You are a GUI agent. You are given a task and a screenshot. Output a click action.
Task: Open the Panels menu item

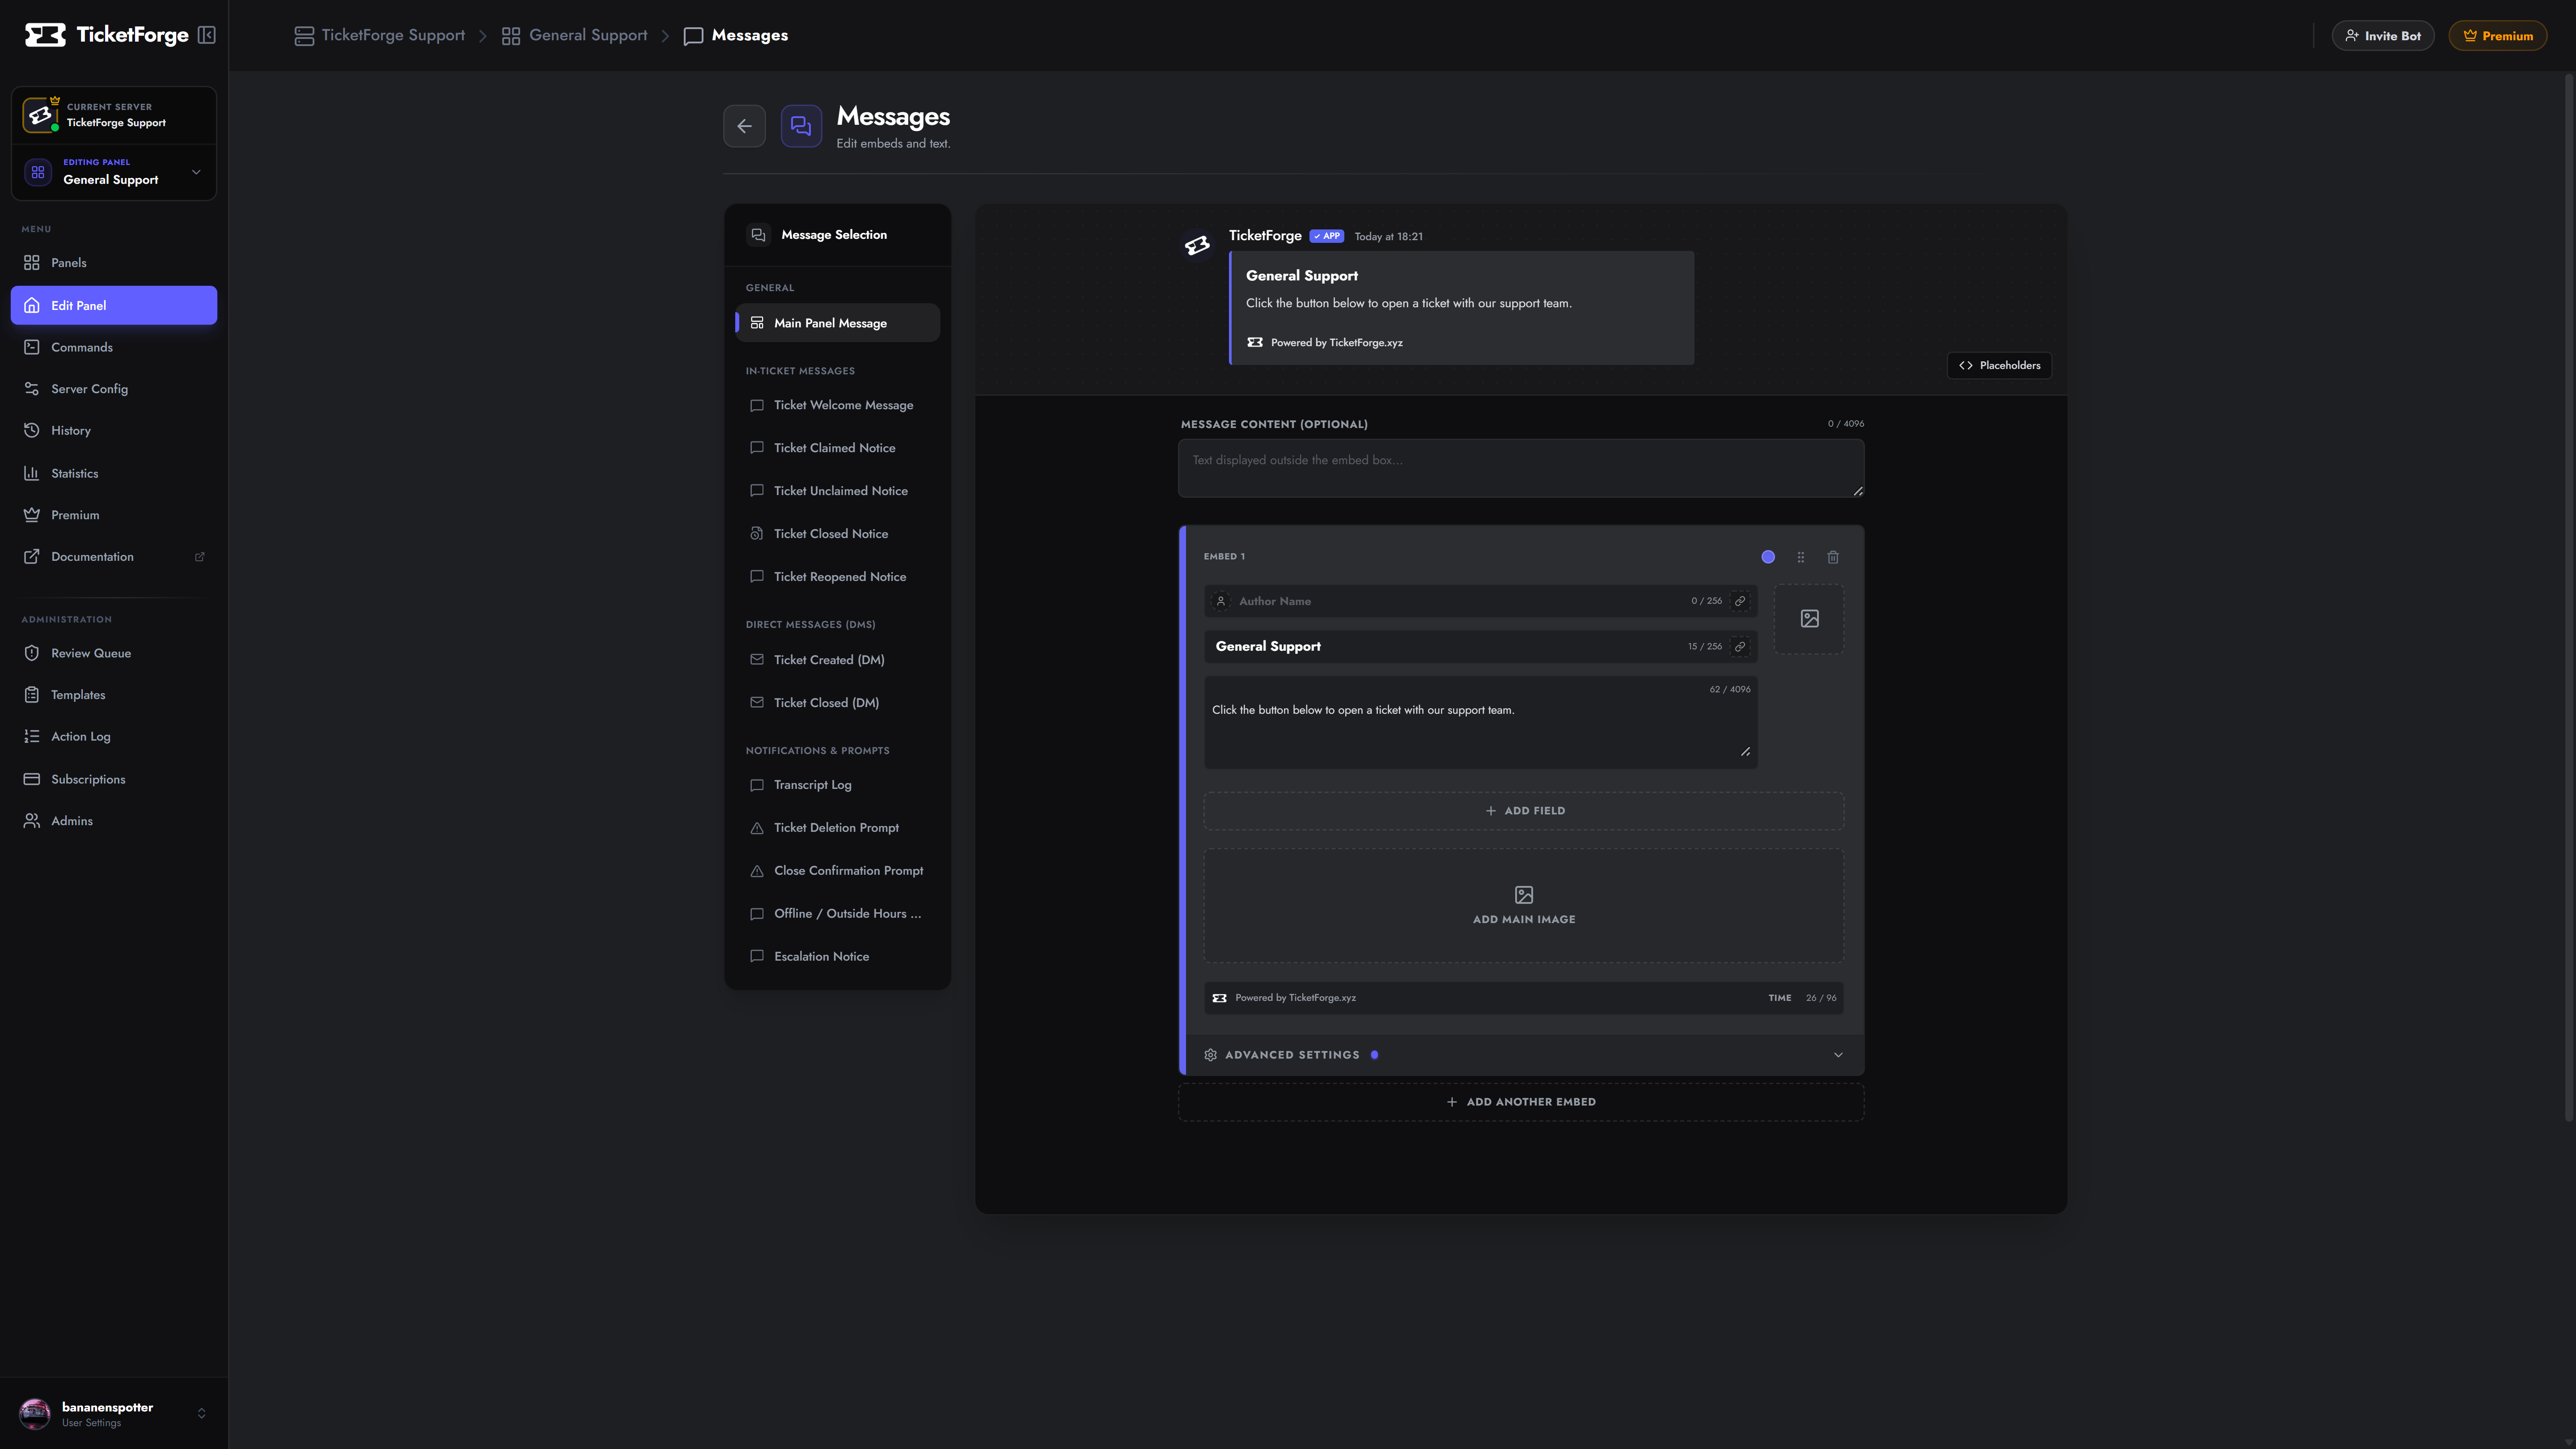114,263
